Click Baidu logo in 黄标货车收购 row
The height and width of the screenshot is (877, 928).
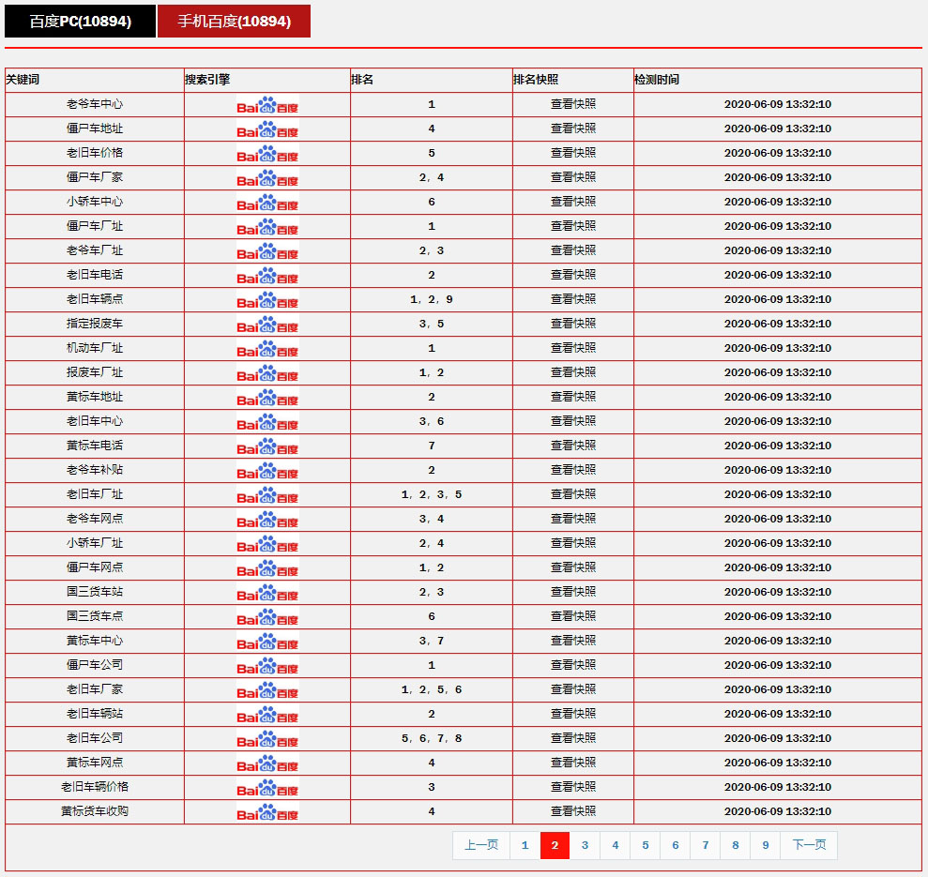click(x=267, y=812)
